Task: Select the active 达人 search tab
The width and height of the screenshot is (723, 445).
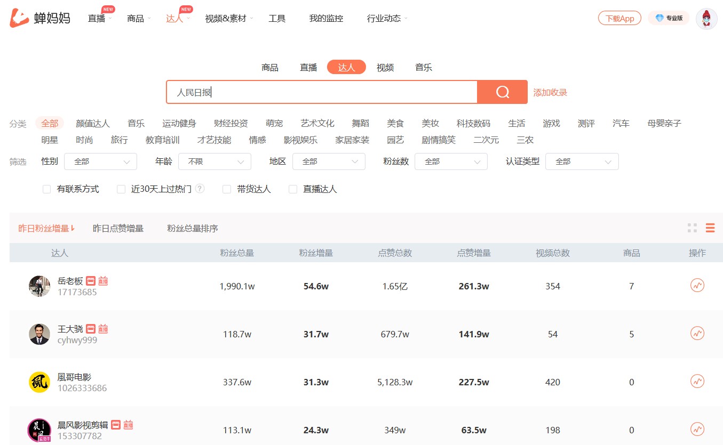Action: [347, 67]
